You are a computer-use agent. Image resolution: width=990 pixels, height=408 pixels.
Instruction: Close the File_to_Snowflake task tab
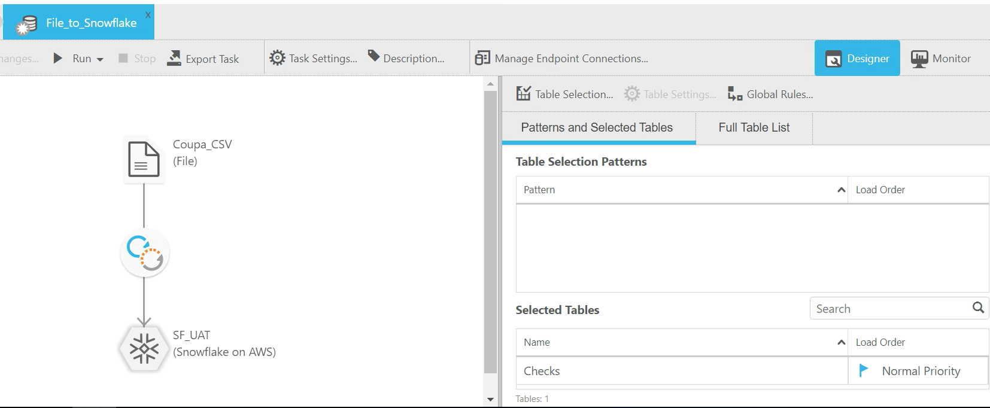pyautogui.click(x=148, y=14)
